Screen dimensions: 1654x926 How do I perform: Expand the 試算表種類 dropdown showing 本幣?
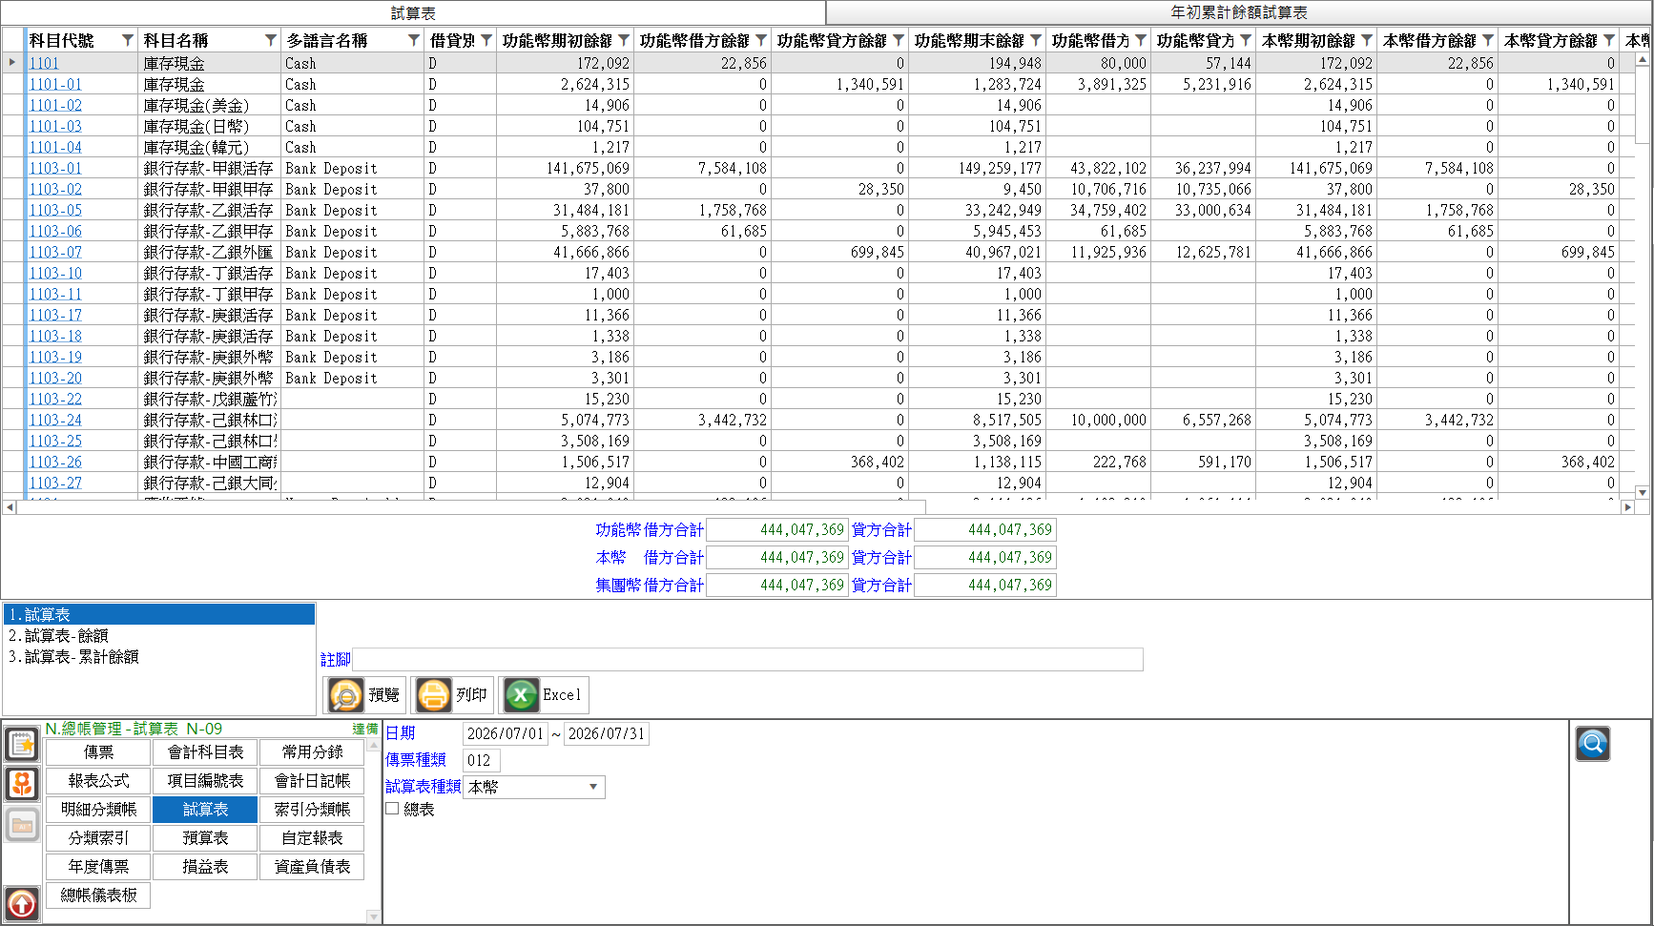click(x=593, y=787)
